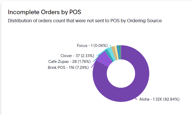Select the thin blue donut slice
The image size is (193, 115).
118,52
